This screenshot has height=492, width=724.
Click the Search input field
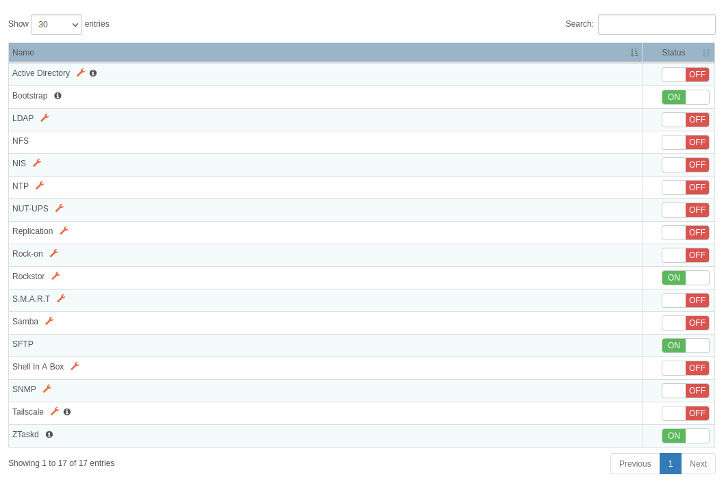[x=657, y=25]
